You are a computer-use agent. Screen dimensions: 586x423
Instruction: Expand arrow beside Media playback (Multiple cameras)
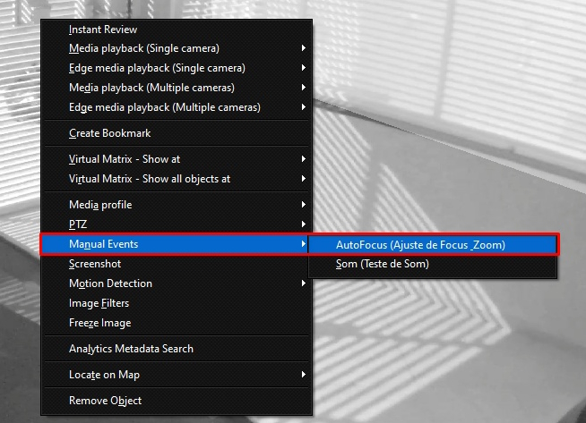(x=304, y=88)
